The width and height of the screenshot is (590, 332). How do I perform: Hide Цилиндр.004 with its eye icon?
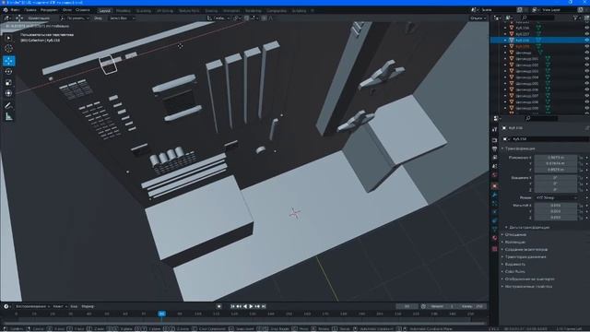[x=586, y=77]
